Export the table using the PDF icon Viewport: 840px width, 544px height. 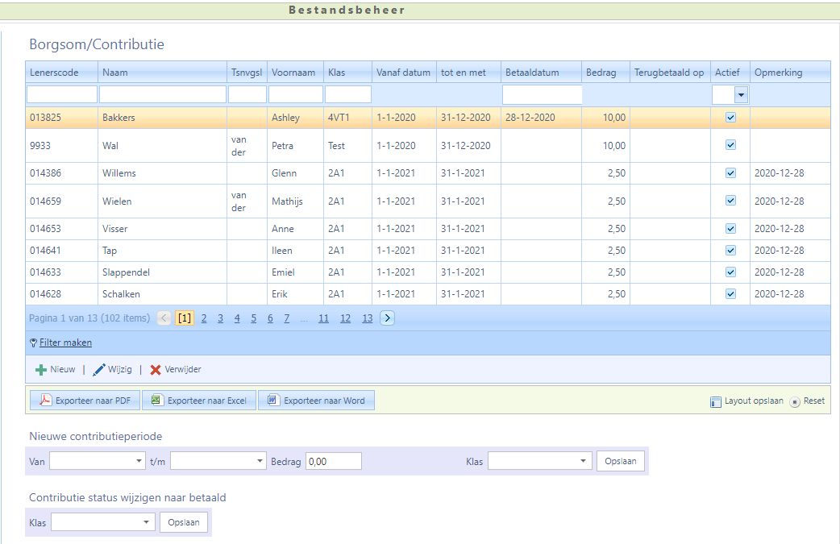46,401
